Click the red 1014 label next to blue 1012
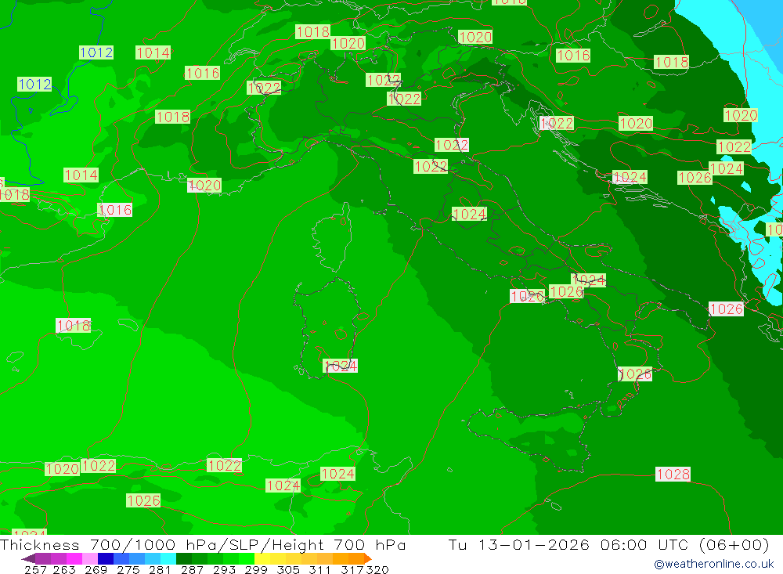Image resolution: width=783 pixels, height=574 pixels. click(153, 52)
